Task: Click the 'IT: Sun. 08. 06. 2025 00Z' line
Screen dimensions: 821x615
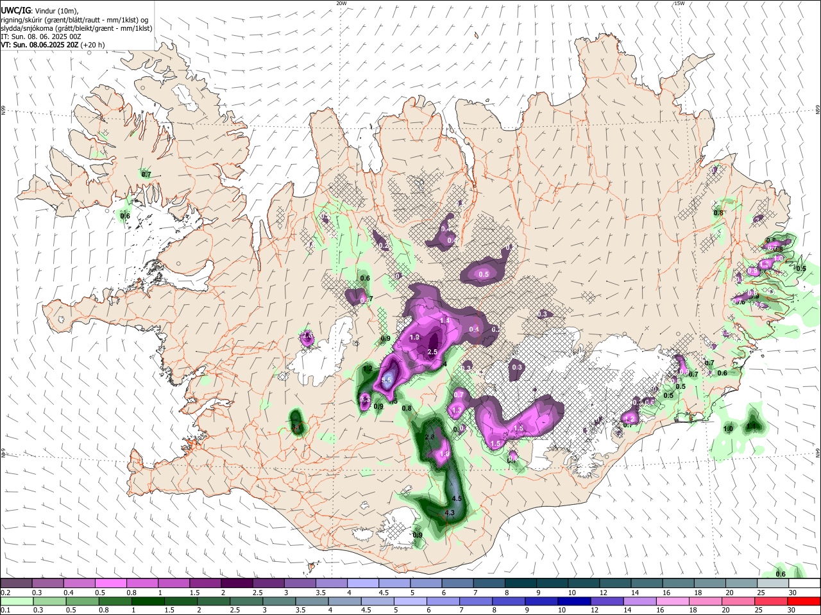Action: [41, 37]
